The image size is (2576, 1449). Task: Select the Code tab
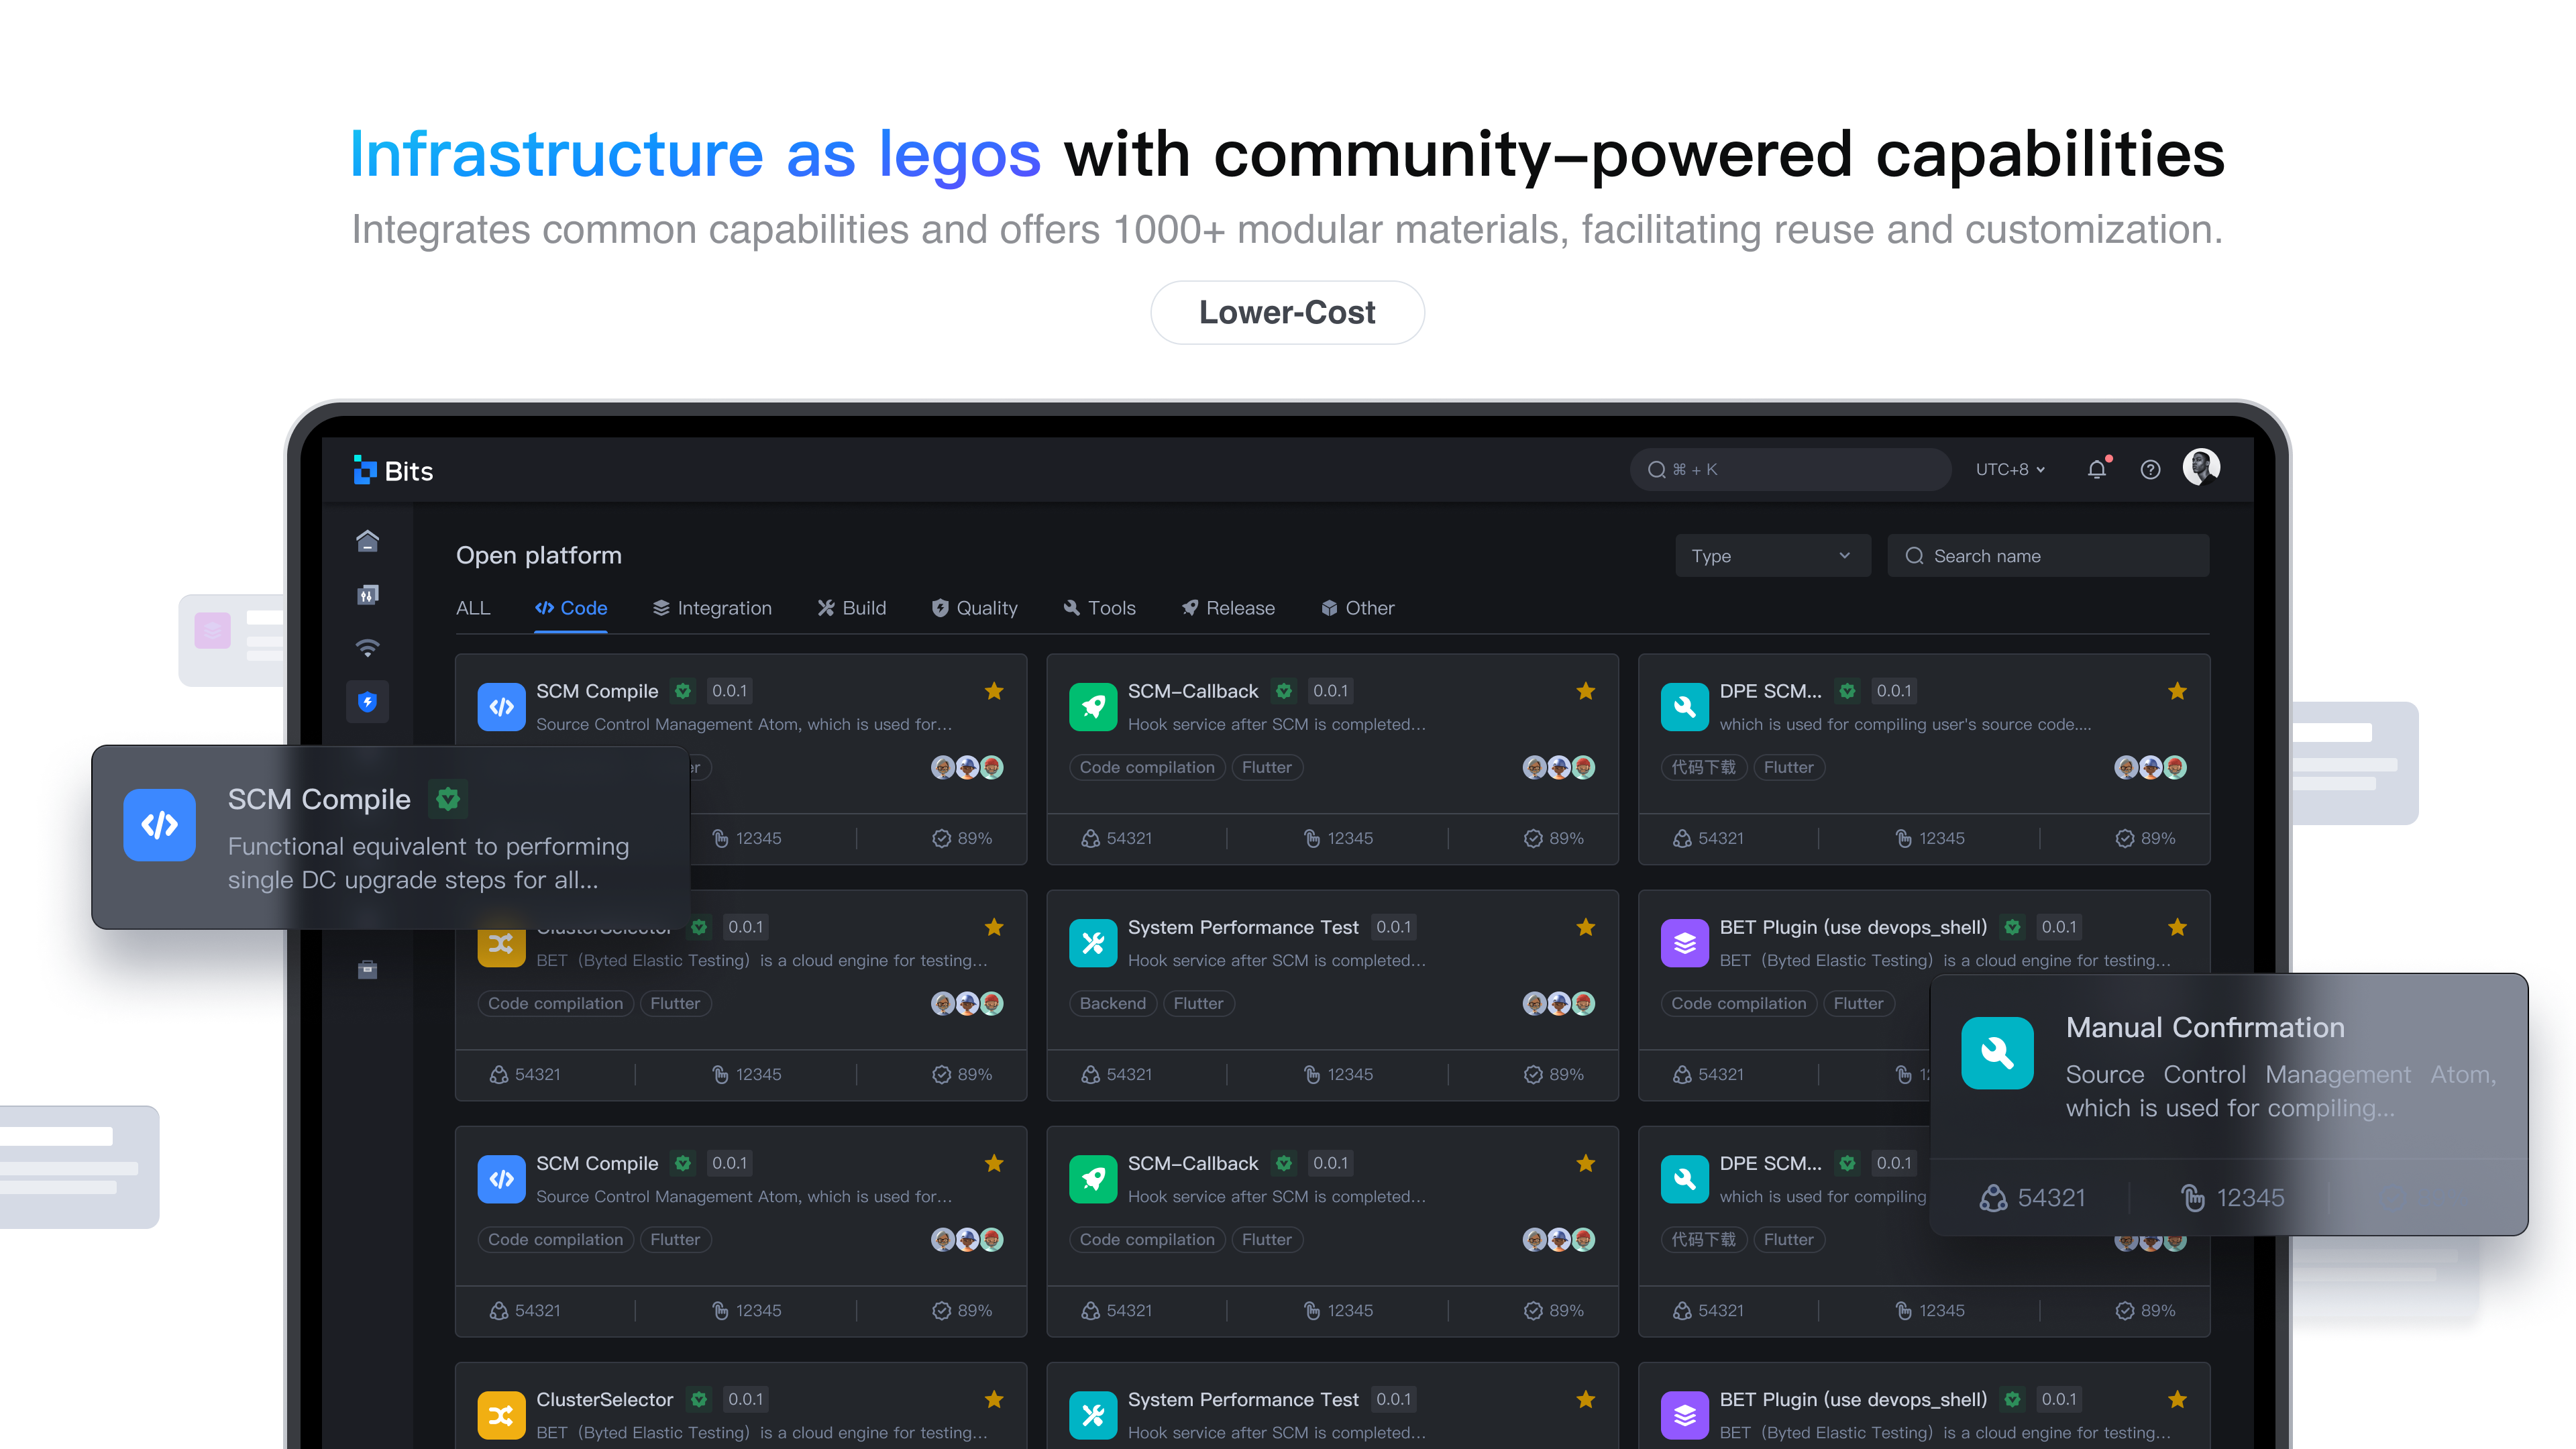click(571, 608)
